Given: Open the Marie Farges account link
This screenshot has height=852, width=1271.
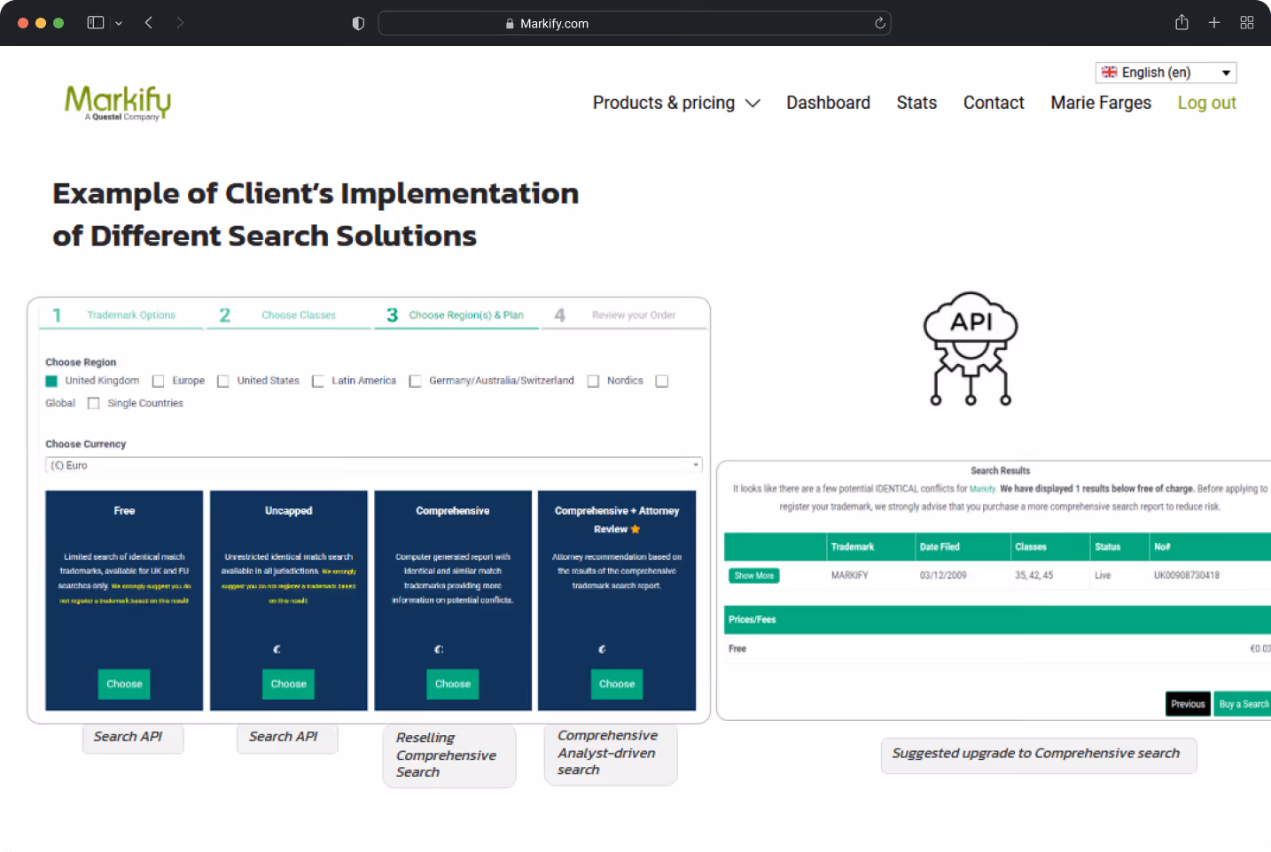Looking at the screenshot, I should 1101,103.
